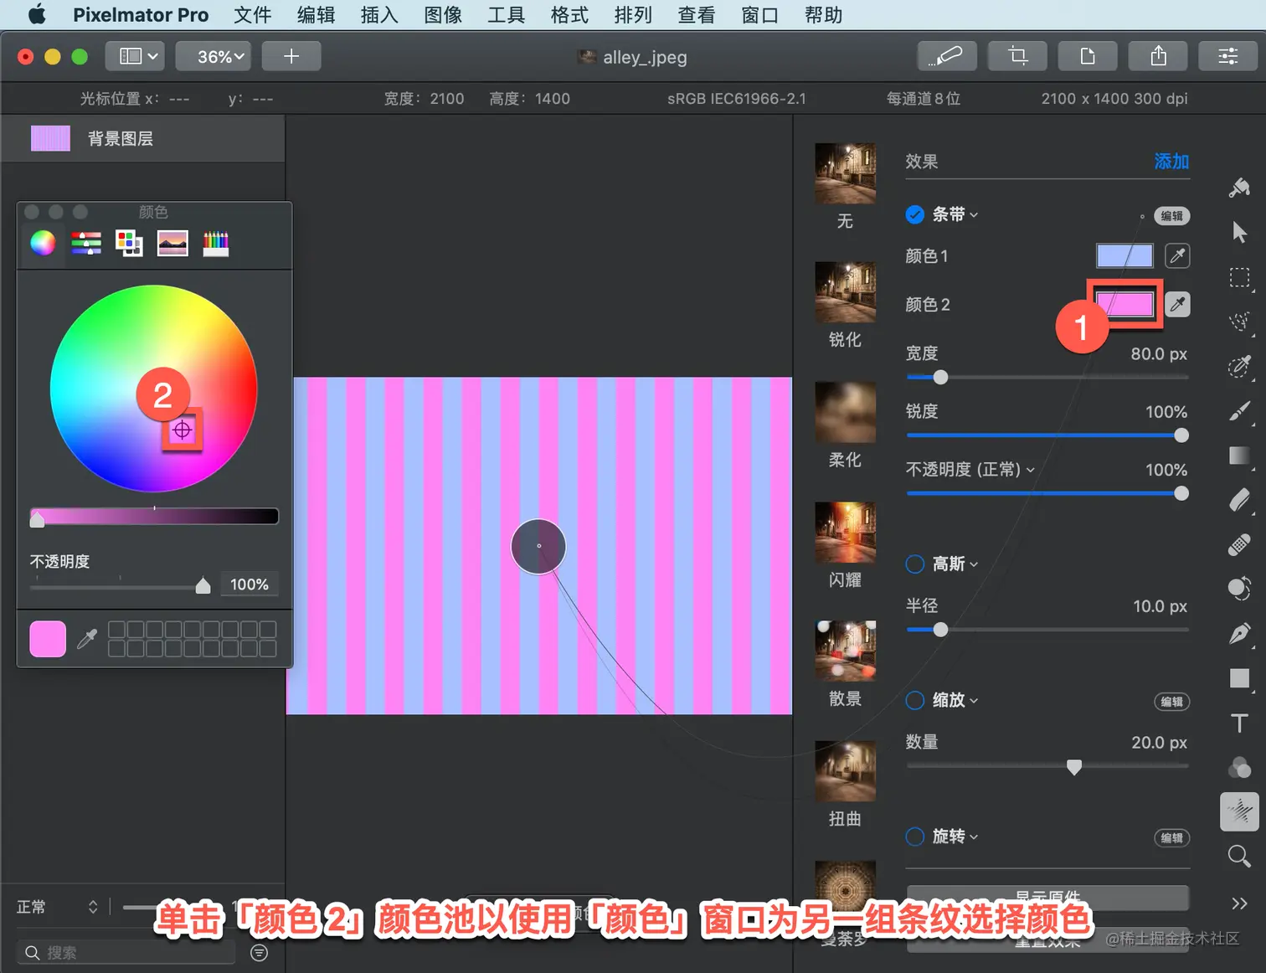Click the Share toolbar button
The height and width of the screenshot is (973, 1266).
[x=1158, y=56]
